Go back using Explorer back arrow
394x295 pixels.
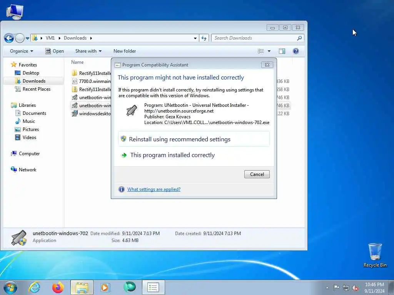(x=9, y=38)
